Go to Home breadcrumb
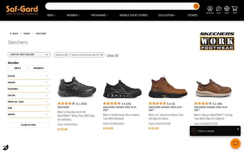 (27, 33)
